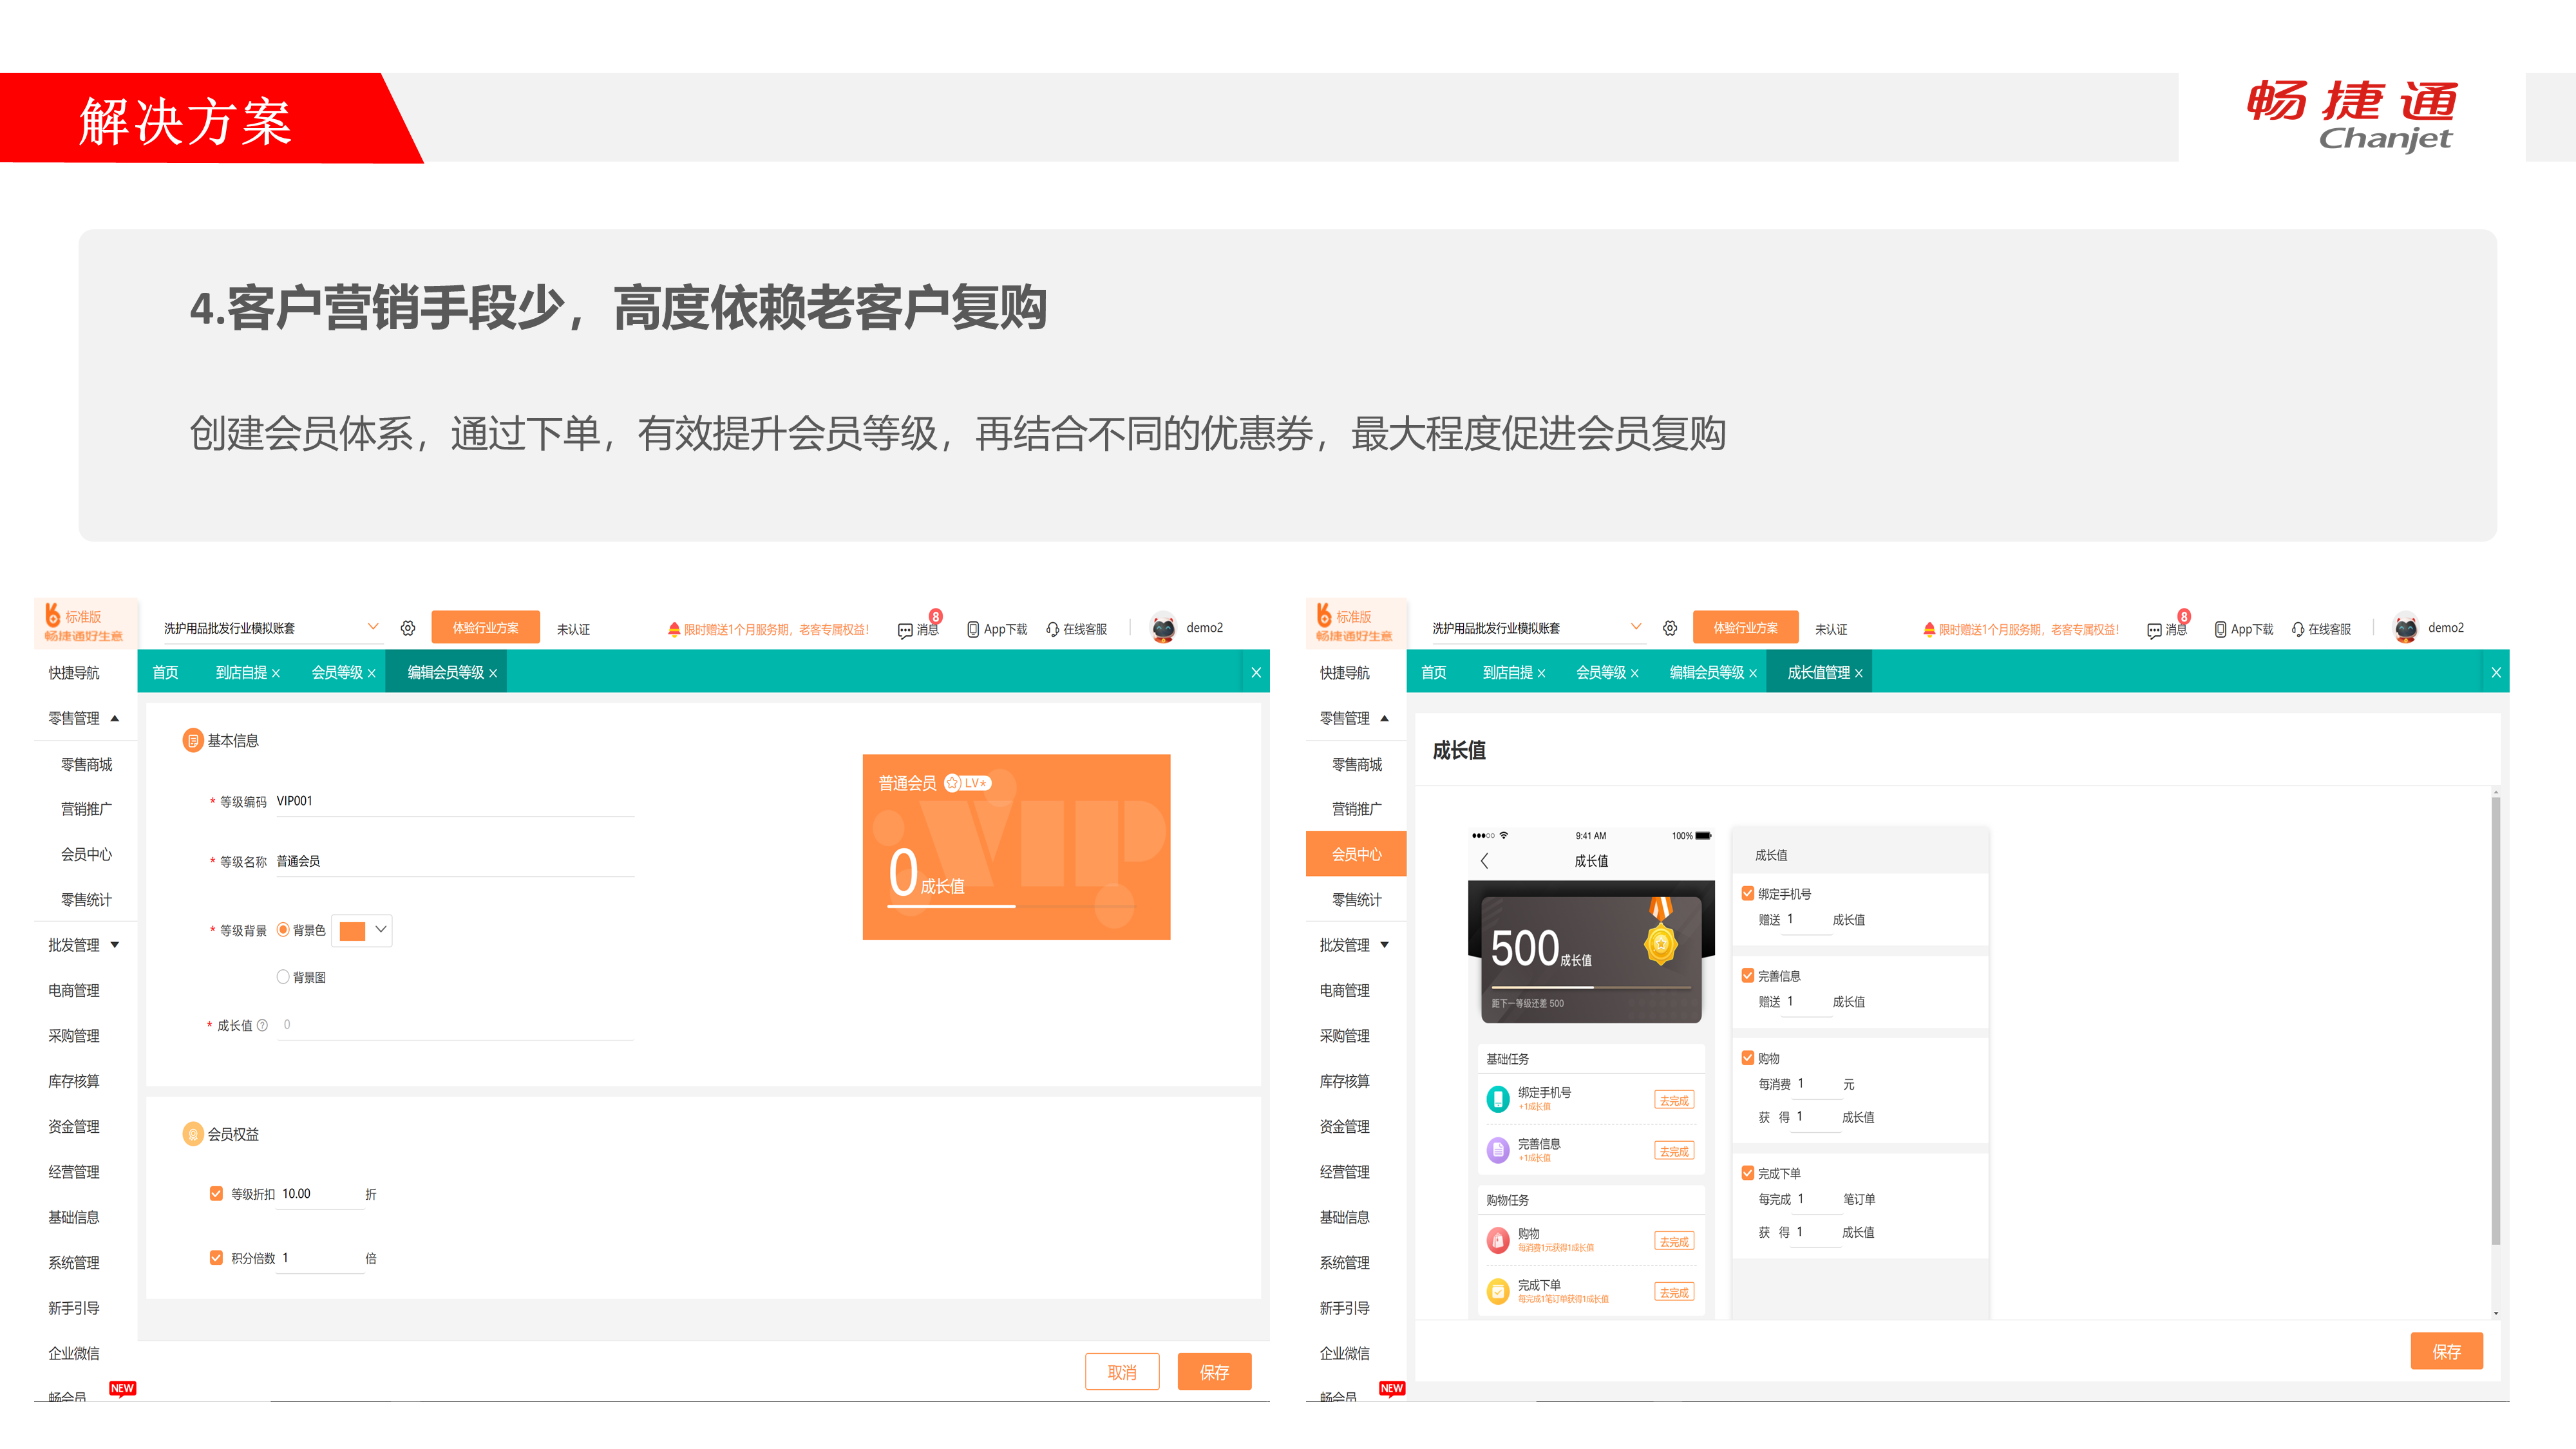2576x1449 pixels.
Task: Open 会员中心 in right sidebar
Action: pyautogui.click(x=1356, y=854)
